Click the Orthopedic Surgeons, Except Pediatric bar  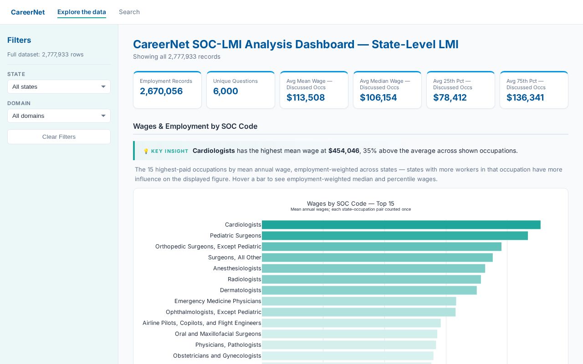(x=382, y=247)
